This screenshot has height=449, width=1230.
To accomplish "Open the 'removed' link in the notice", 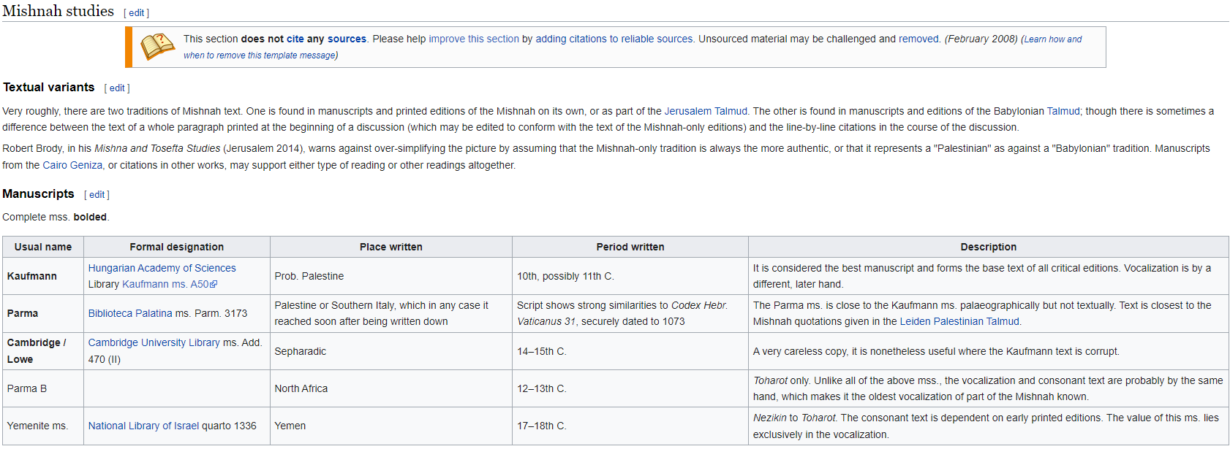I will coord(918,39).
